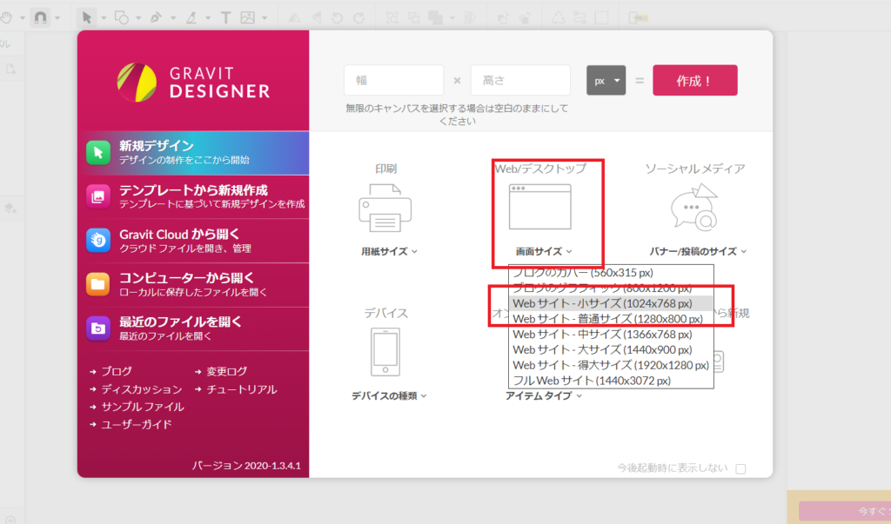Select コンピューターから開く in sidebar
The image size is (891, 524).
193,284
